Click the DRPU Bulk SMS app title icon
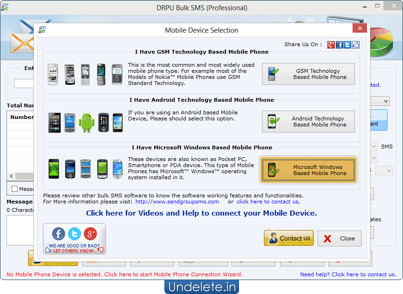 [x=5, y=7]
